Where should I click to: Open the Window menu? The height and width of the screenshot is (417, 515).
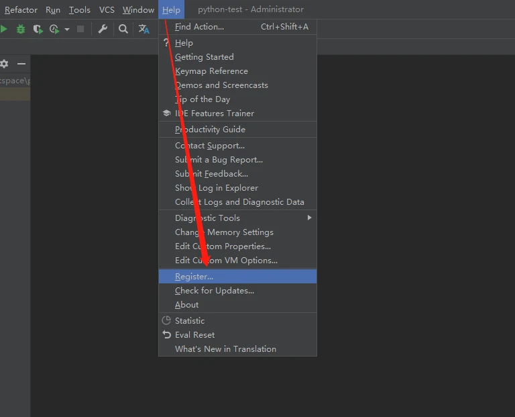pyautogui.click(x=138, y=9)
